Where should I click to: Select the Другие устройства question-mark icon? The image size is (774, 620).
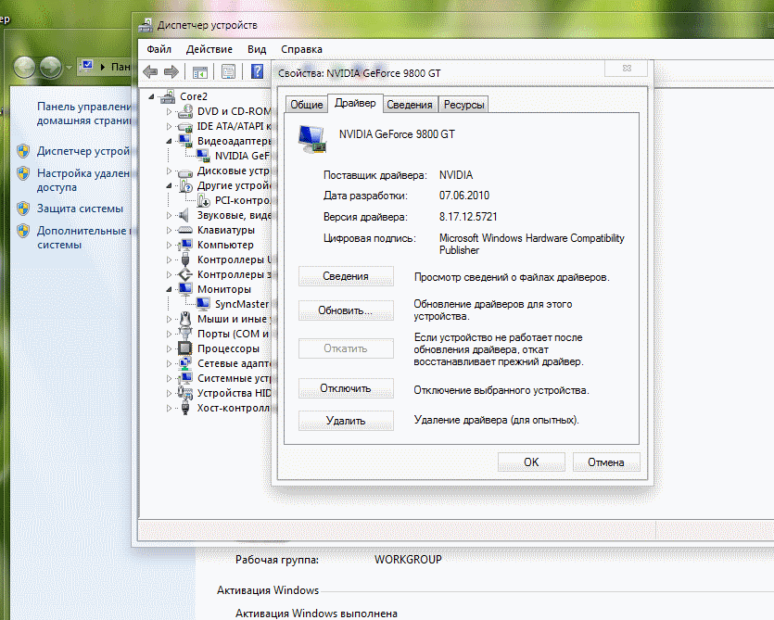[x=185, y=185]
